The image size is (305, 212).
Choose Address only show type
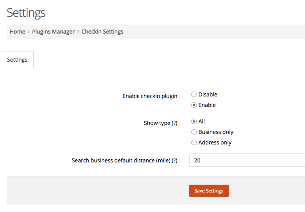194,143
